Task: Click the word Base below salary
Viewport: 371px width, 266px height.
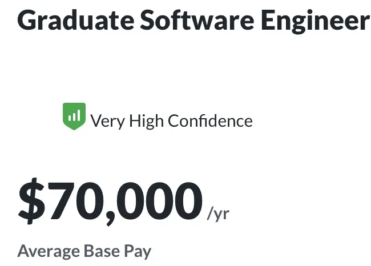Action: click(102, 251)
